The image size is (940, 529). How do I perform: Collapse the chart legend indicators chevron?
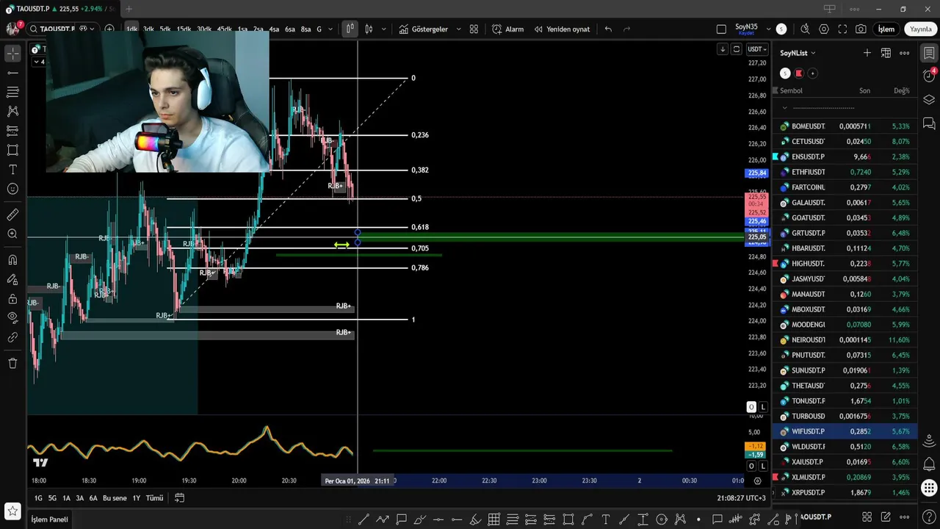tap(37, 62)
